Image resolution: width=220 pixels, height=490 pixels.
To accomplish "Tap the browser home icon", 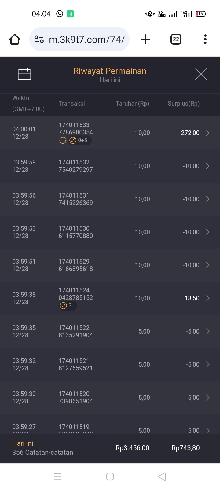I will click(x=15, y=40).
